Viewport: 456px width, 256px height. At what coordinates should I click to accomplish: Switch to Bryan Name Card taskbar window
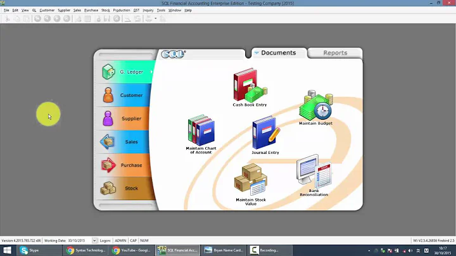224,250
